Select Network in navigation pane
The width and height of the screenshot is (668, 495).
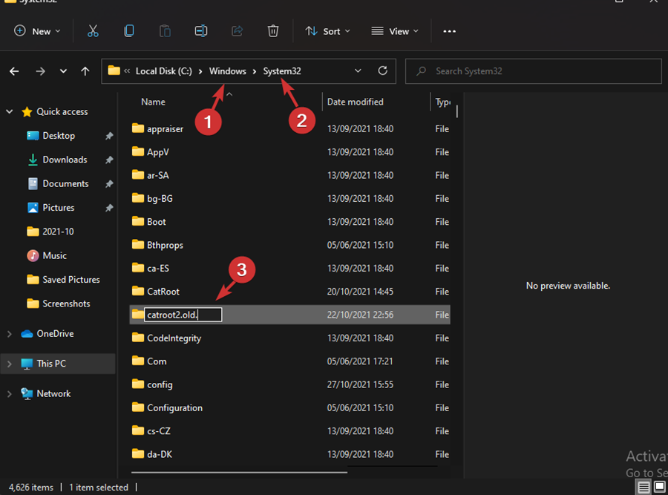53,394
